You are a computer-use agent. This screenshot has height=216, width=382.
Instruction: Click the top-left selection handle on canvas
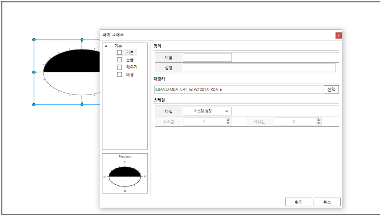(x=34, y=40)
